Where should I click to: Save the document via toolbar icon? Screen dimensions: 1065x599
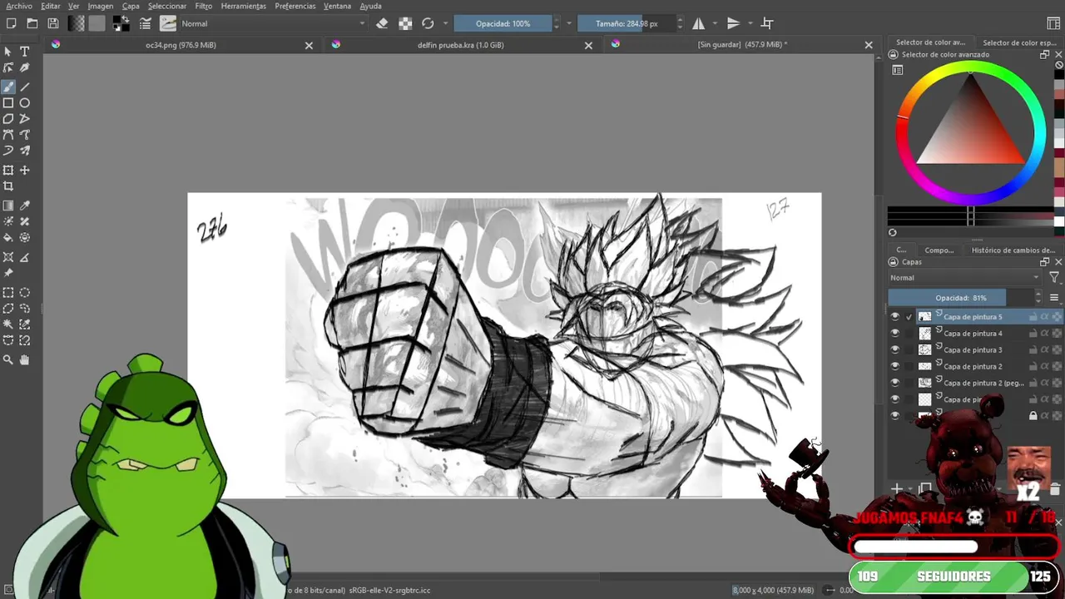pyautogui.click(x=53, y=23)
